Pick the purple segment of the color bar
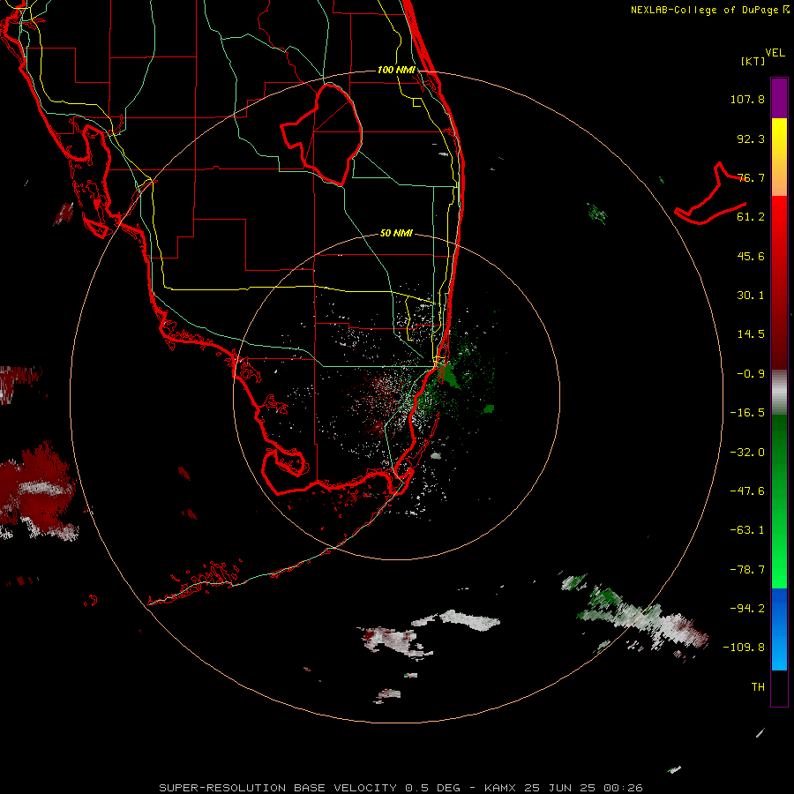The height and width of the screenshot is (794, 794). pos(779,98)
